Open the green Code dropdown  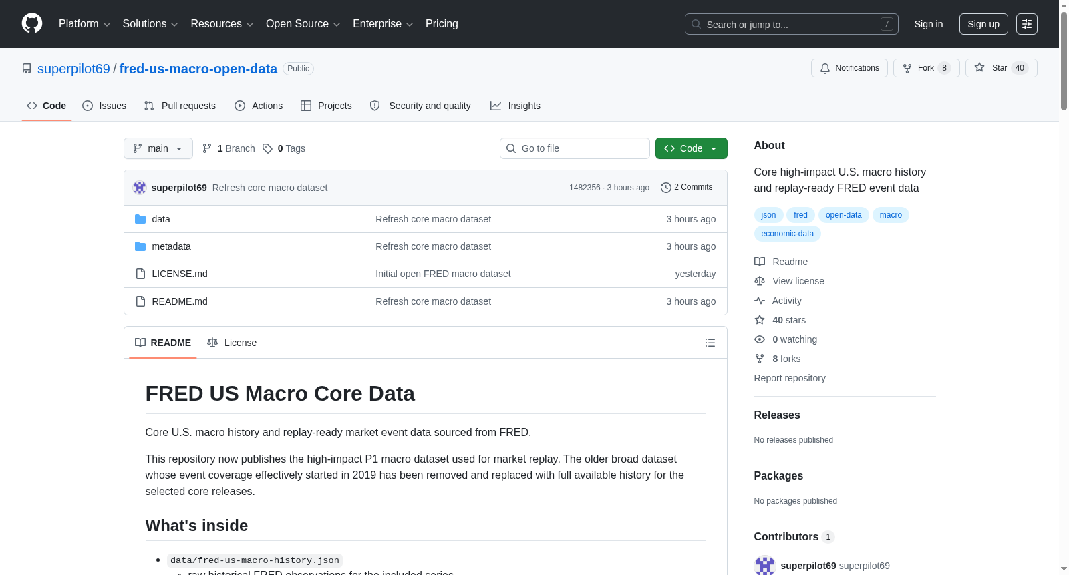tap(692, 148)
